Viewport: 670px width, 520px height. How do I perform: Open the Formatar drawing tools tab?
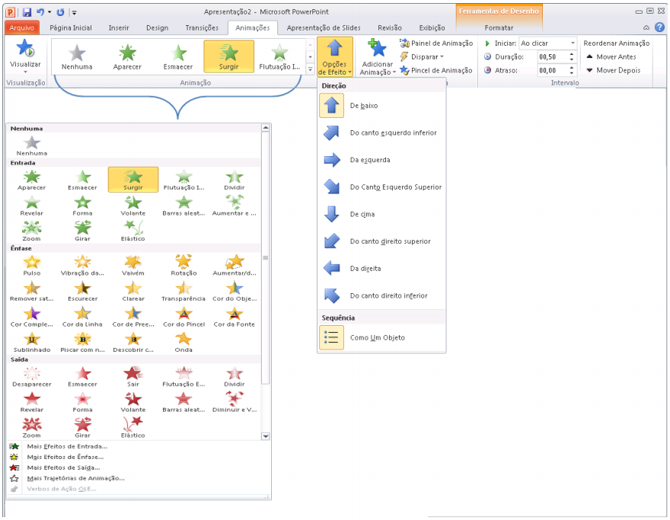[499, 27]
